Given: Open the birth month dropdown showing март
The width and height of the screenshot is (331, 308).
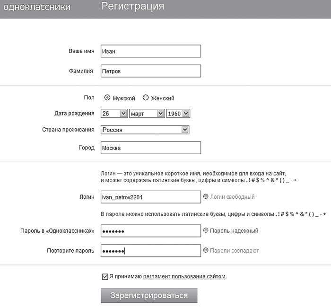Looking at the screenshot, I should 147,114.
